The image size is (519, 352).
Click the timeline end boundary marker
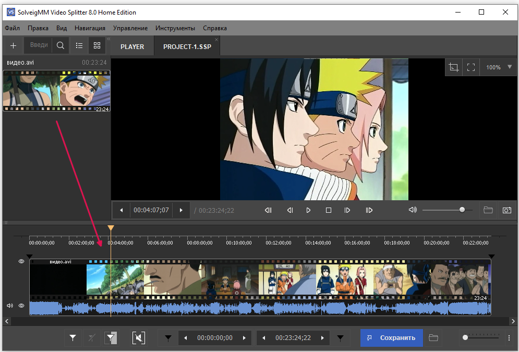[491, 257]
